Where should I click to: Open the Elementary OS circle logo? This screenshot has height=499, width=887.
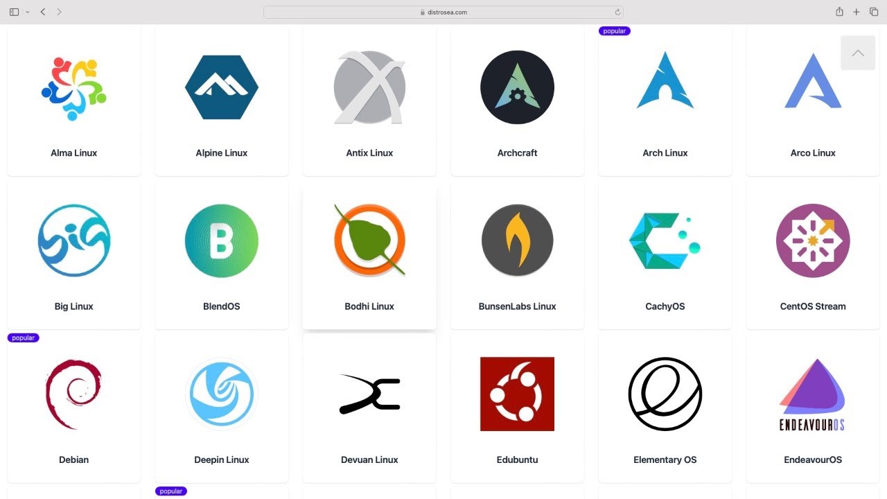(665, 394)
